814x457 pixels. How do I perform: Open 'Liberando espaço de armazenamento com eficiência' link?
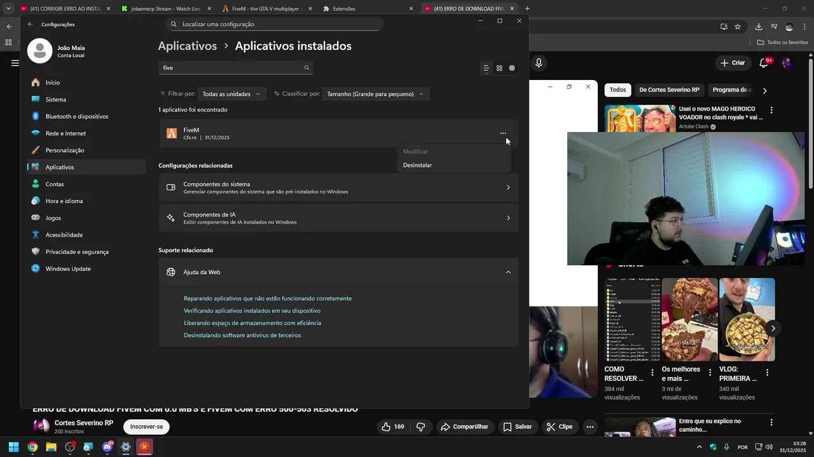click(252, 322)
